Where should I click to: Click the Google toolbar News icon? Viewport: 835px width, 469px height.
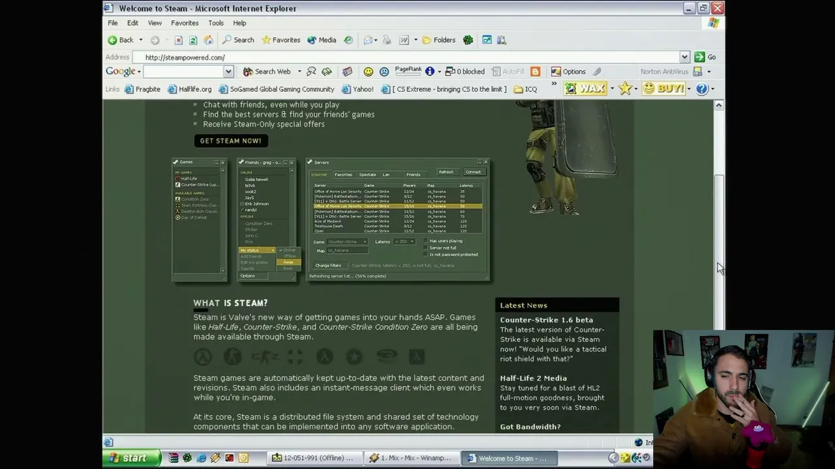(347, 72)
